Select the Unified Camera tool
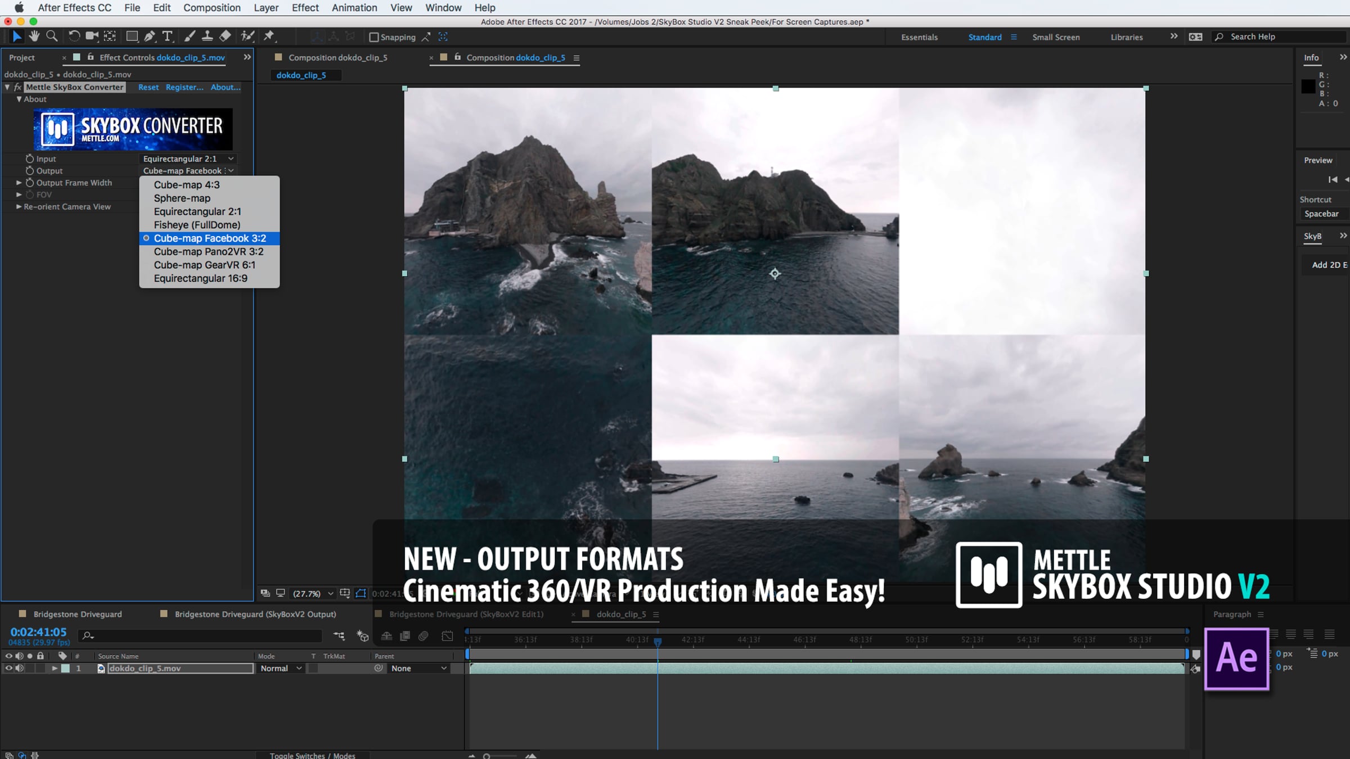Image resolution: width=1350 pixels, height=759 pixels. point(92,37)
